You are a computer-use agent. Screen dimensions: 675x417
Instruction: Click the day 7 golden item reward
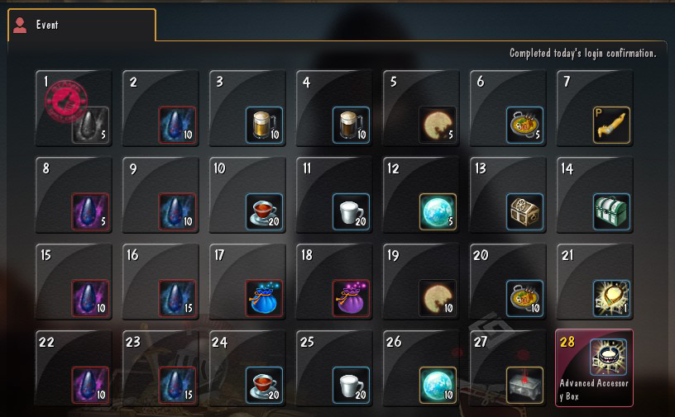612,125
